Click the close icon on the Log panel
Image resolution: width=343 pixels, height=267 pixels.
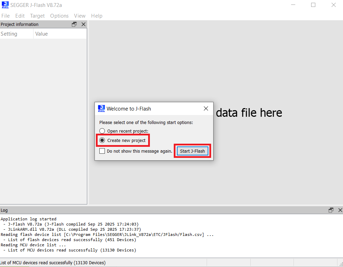coord(340,210)
